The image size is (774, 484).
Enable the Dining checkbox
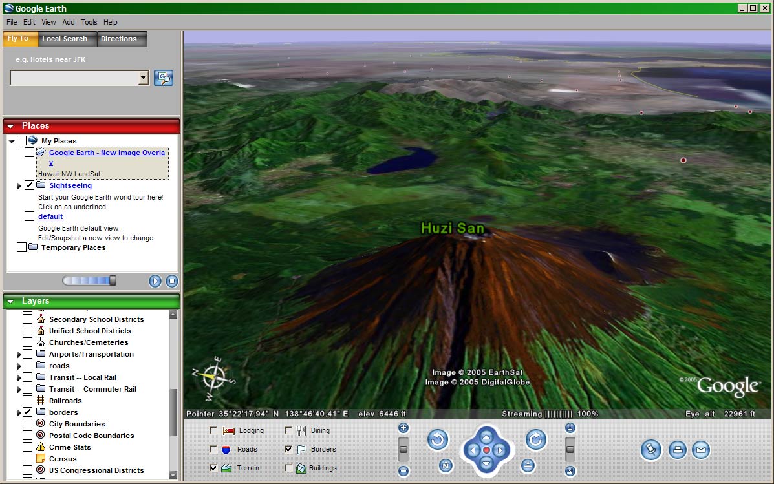[288, 431]
